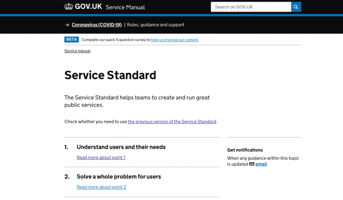Click the envelope icon beside email
The height and width of the screenshot is (200, 343).
point(252,164)
